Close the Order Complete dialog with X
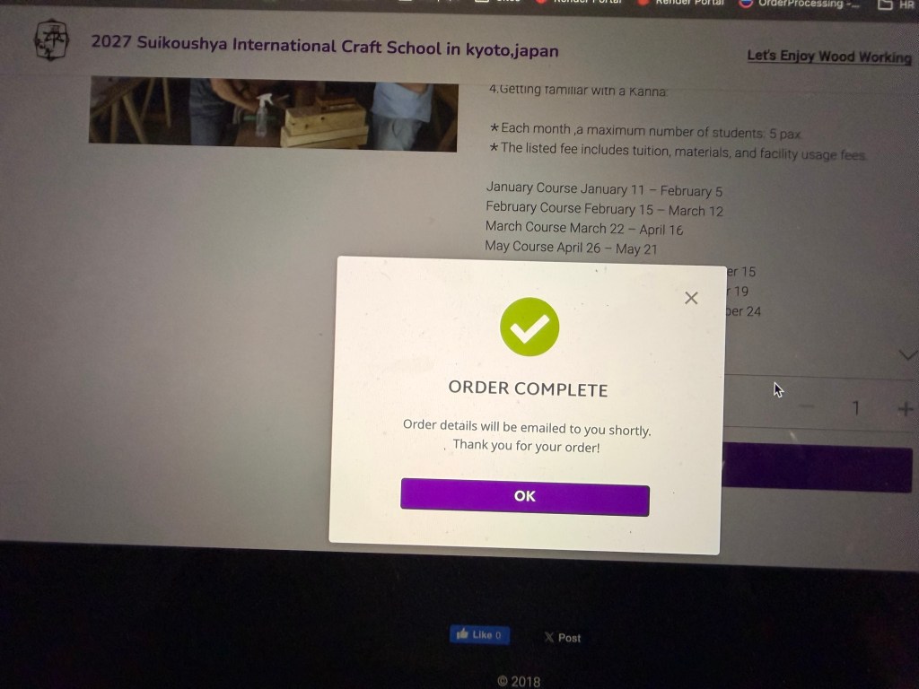 pos(691,298)
